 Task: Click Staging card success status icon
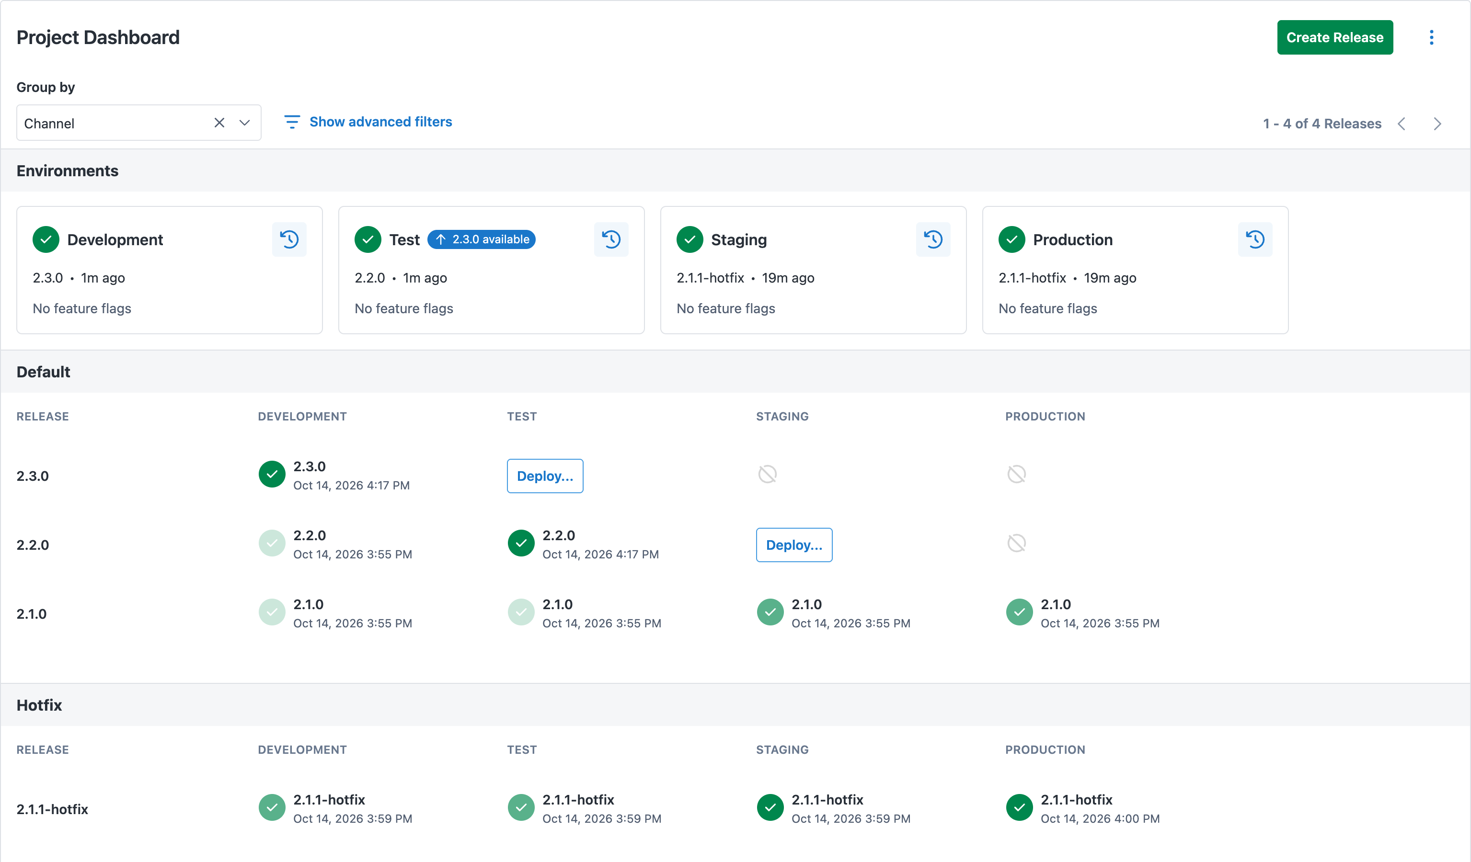(x=690, y=239)
